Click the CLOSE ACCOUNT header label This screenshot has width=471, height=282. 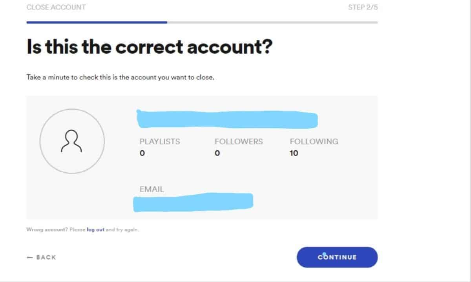click(56, 7)
